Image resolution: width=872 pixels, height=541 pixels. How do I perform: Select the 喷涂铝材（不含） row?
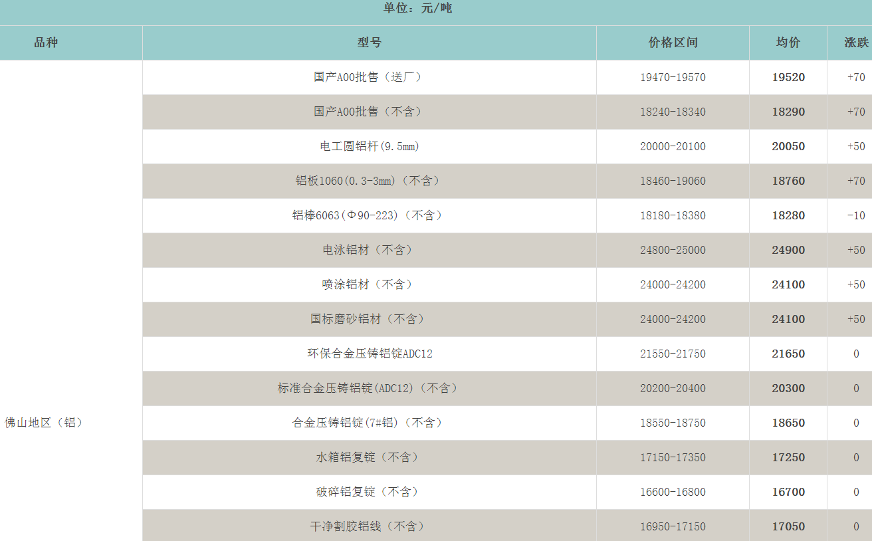(x=369, y=284)
